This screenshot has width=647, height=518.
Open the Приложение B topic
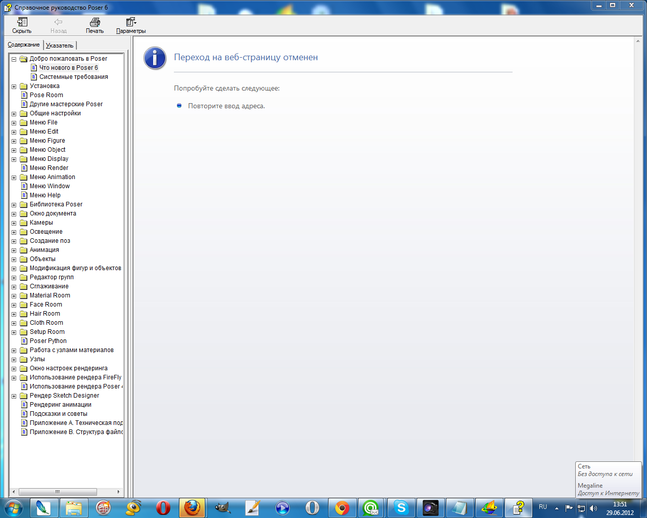click(76, 432)
